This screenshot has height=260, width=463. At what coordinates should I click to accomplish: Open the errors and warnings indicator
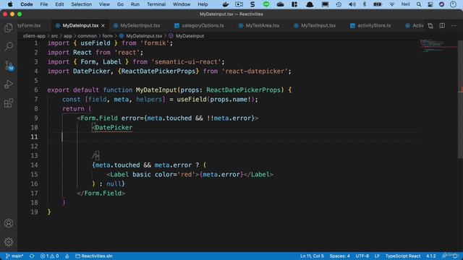point(49,256)
